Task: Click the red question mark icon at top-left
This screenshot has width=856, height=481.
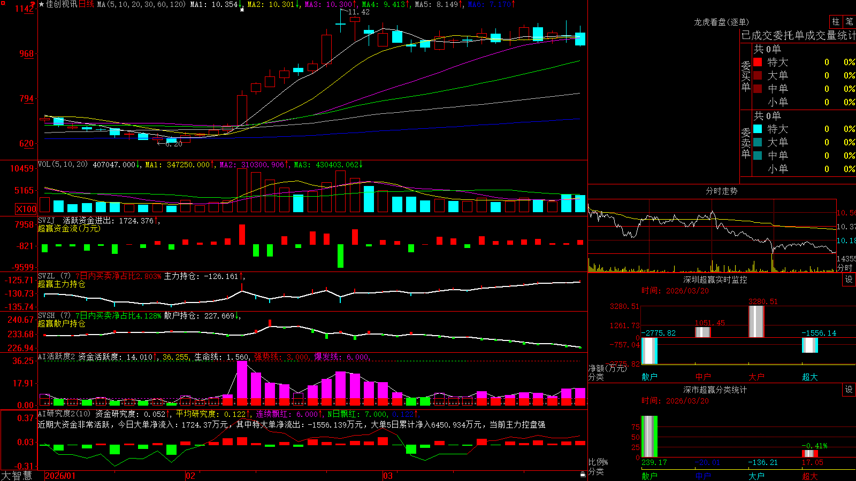Action: tap(33, 5)
